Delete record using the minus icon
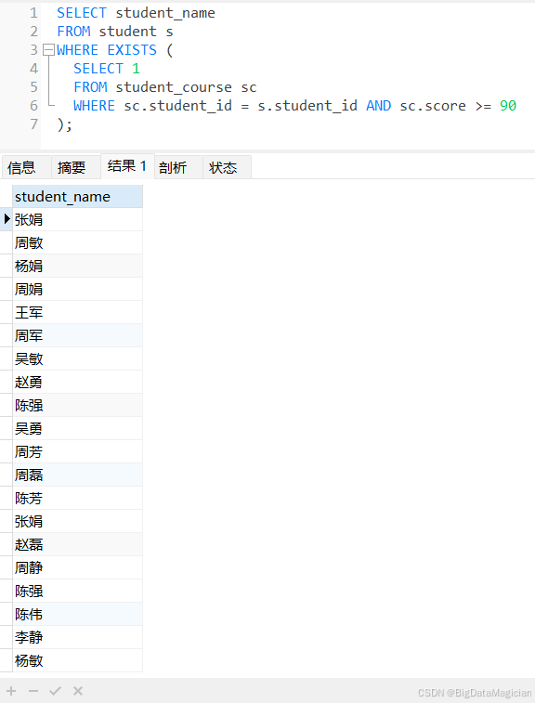Image resolution: width=535 pixels, height=703 pixels. tap(33, 691)
